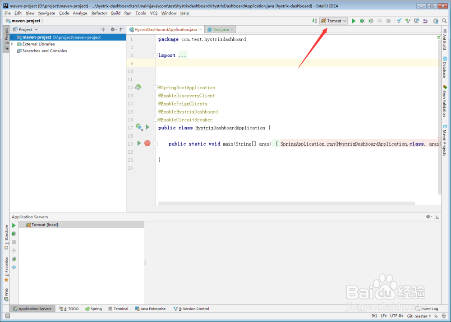Toggle the 7: Structure side tab
Image resolution: width=451 pixels, height=322 pixels.
pyautogui.click(x=6, y=237)
